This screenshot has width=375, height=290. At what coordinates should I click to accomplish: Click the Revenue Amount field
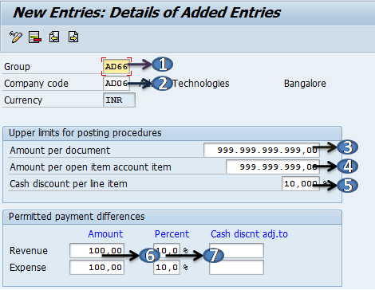[97, 250]
